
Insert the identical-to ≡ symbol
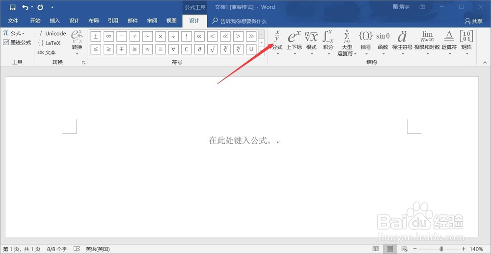(161, 49)
